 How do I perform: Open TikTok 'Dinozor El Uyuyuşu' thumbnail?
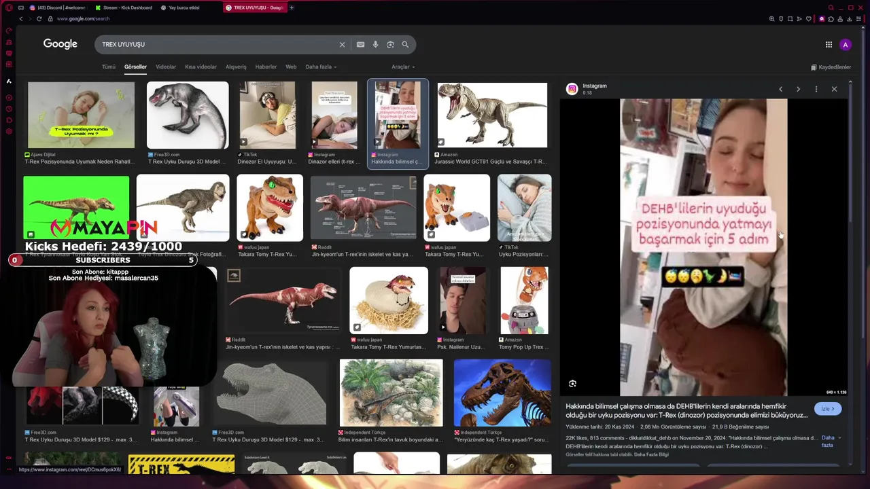point(268,115)
